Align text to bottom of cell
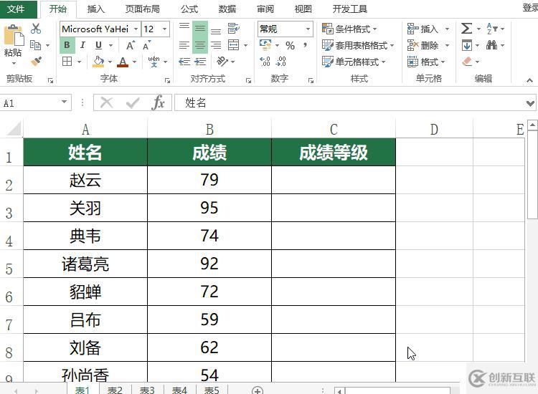538x394 pixels. point(216,31)
